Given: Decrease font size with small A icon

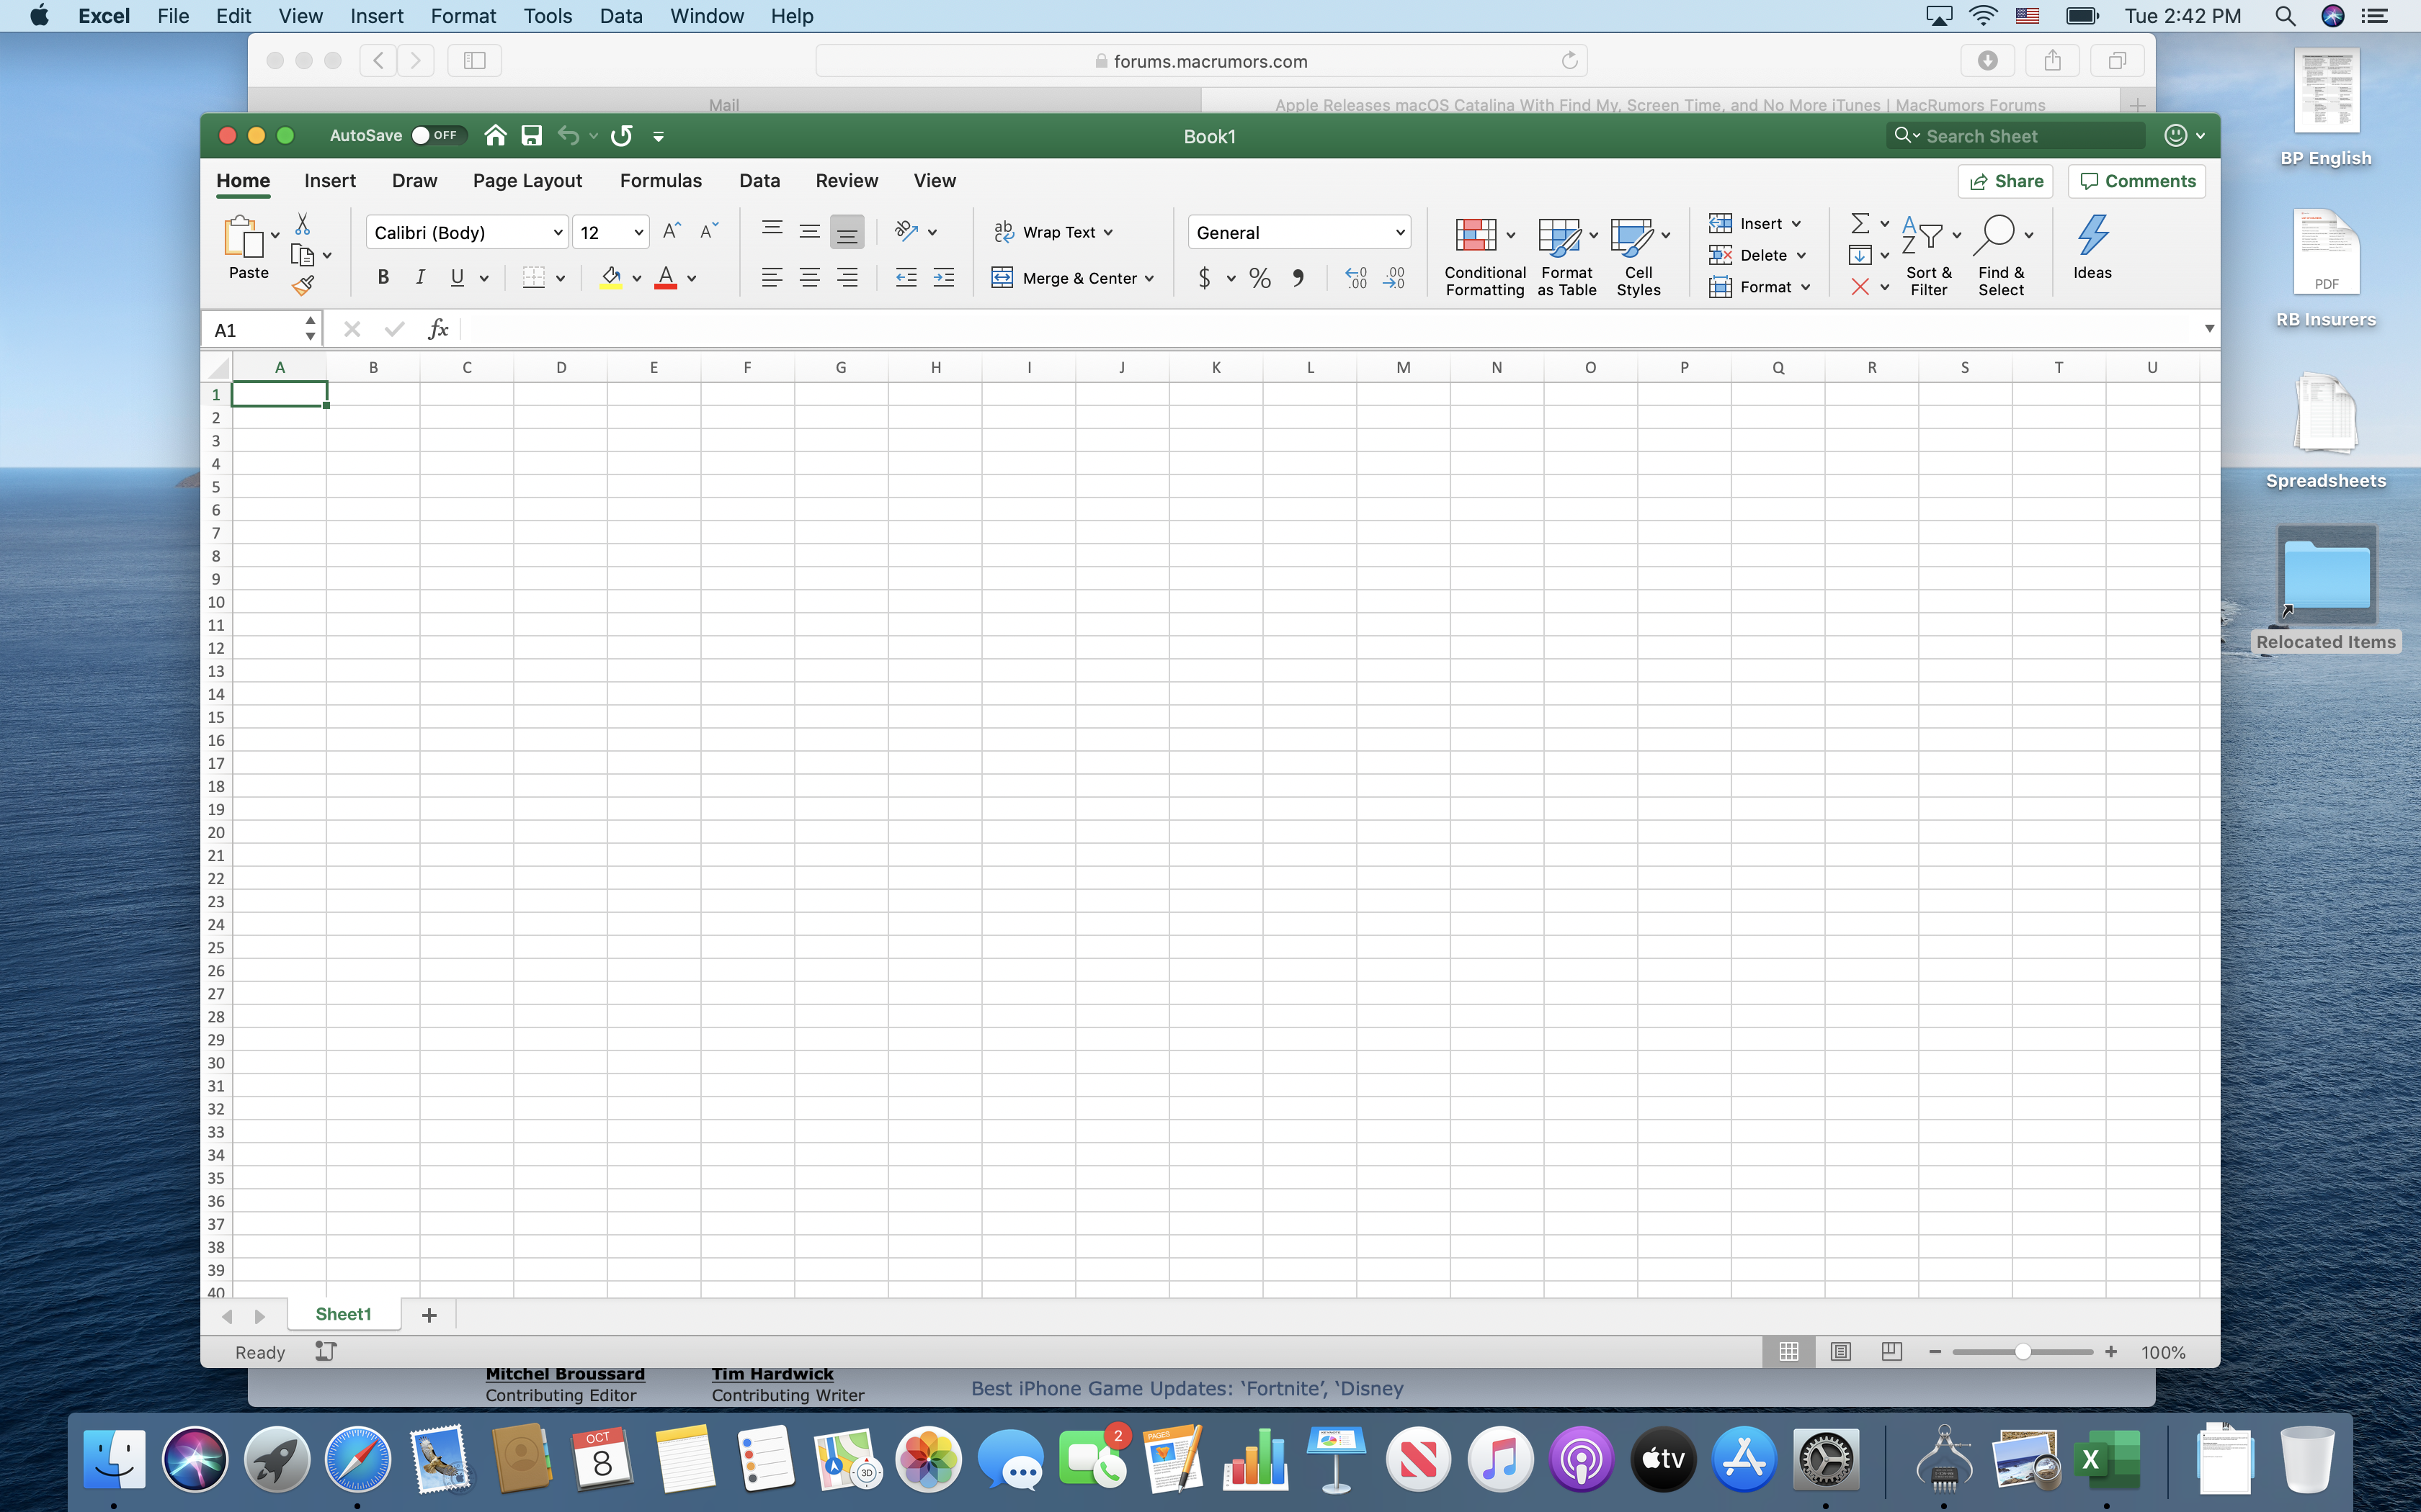Looking at the screenshot, I should tap(708, 231).
